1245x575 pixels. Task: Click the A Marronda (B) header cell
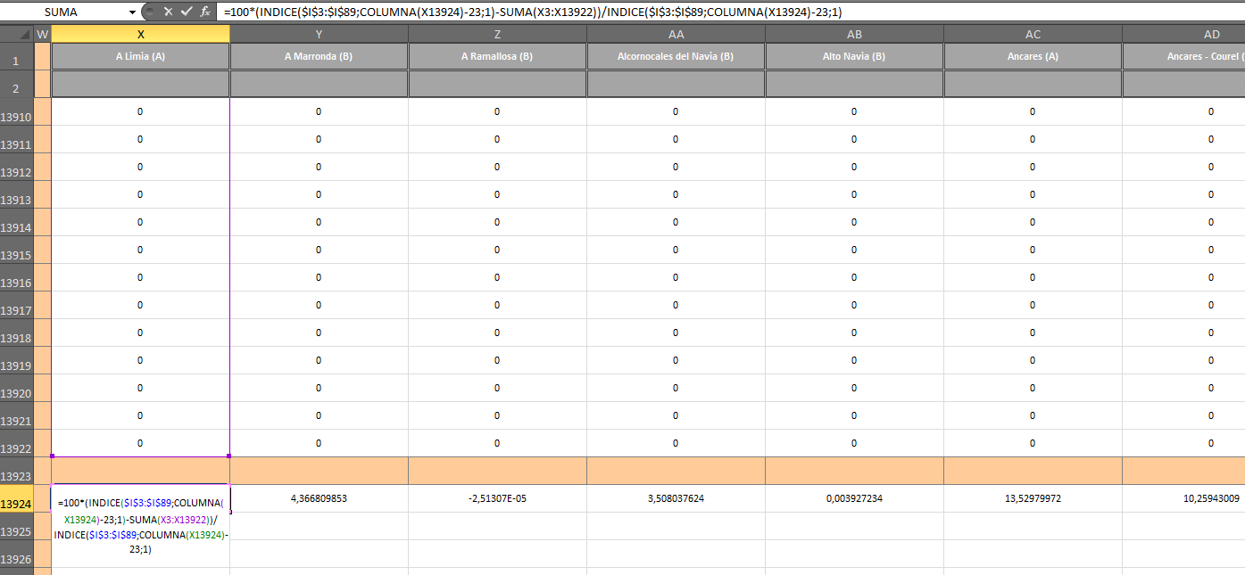[x=319, y=56]
